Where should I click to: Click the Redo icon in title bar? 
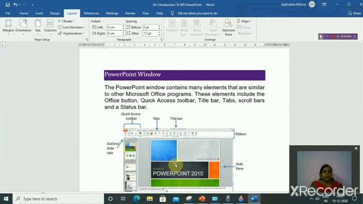coord(25,5)
